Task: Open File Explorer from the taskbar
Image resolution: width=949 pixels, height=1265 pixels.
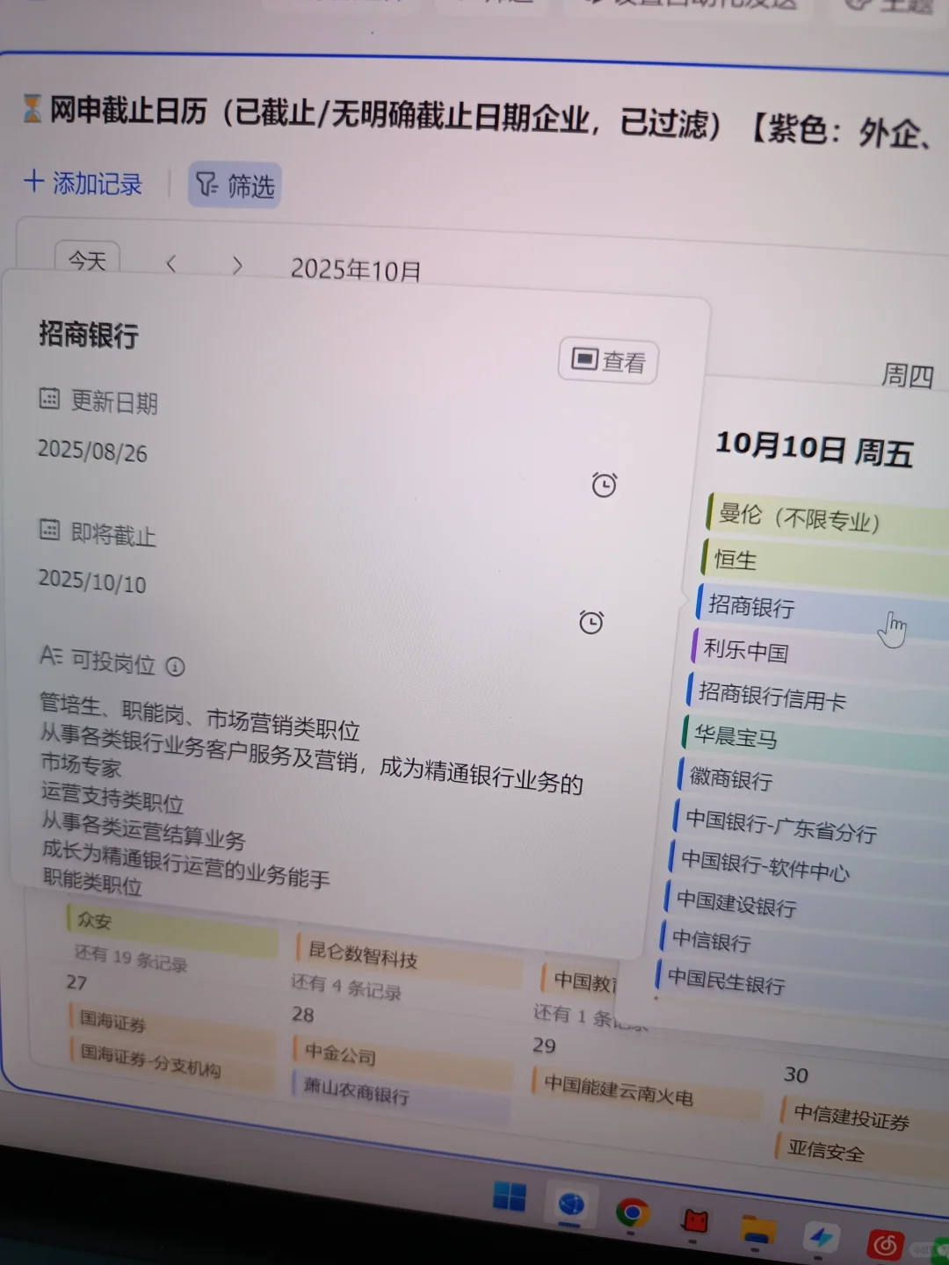Action: [x=757, y=1230]
